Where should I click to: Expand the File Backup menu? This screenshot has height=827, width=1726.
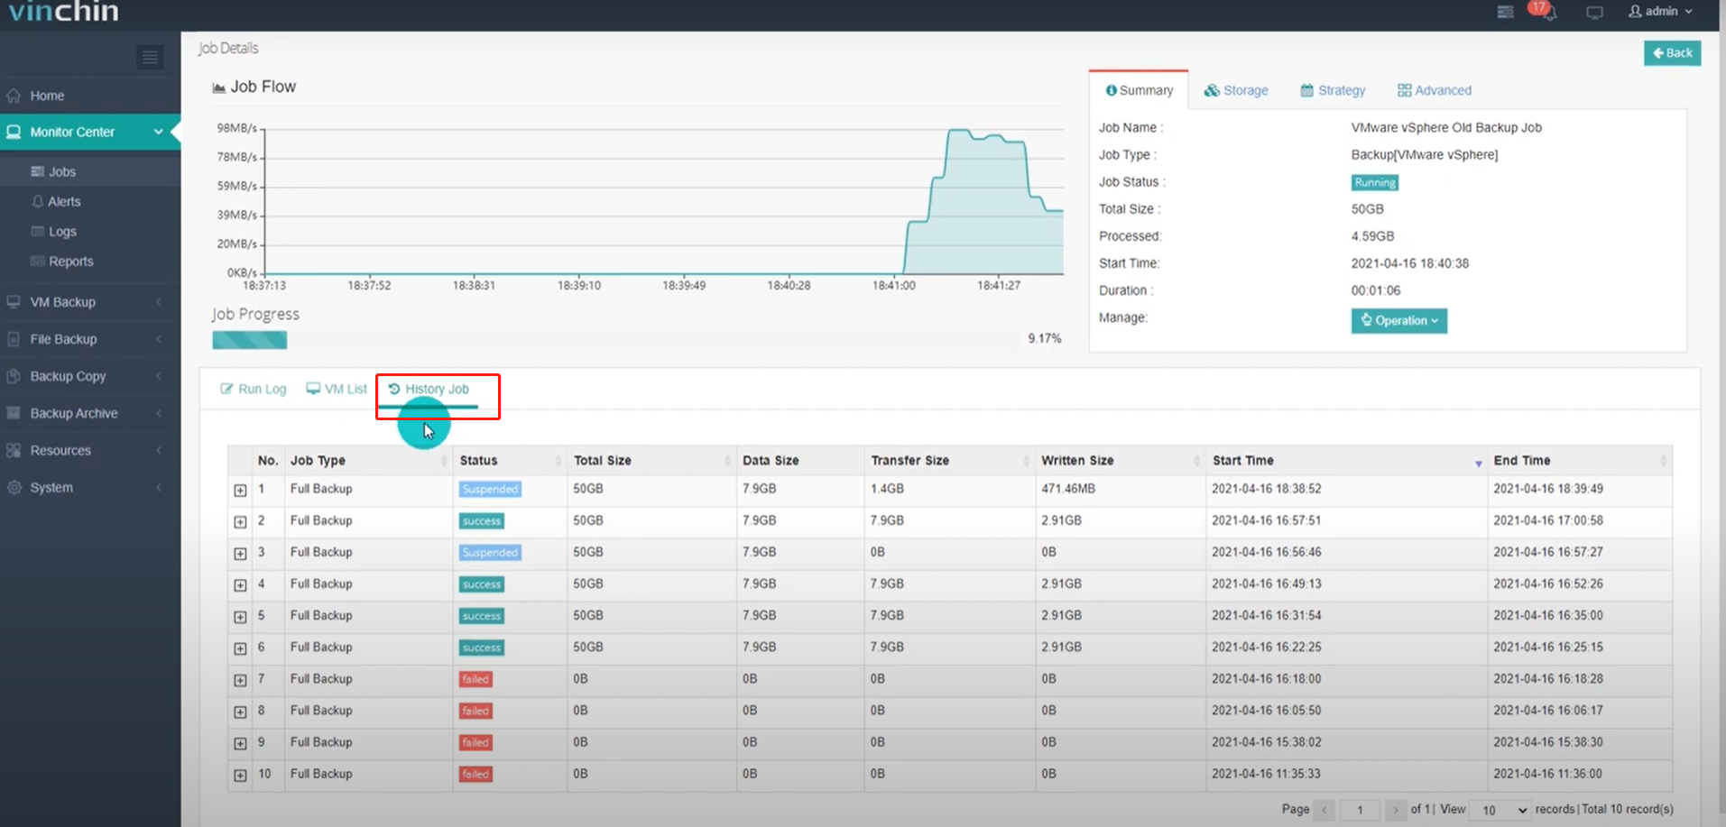click(90, 339)
